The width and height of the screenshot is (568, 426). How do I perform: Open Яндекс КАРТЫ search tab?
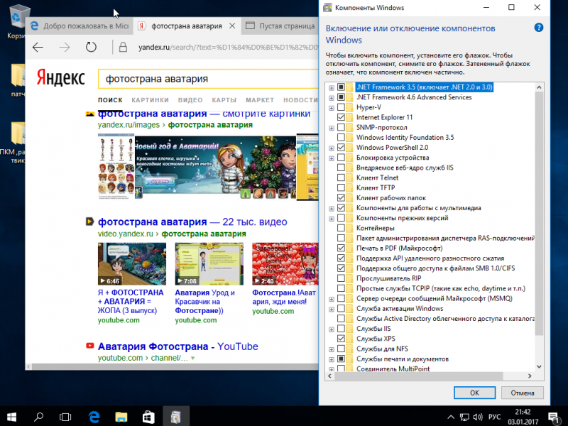pyautogui.click(x=224, y=100)
